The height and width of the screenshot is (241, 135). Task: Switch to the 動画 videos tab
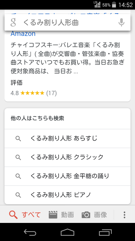click(x=61, y=215)
